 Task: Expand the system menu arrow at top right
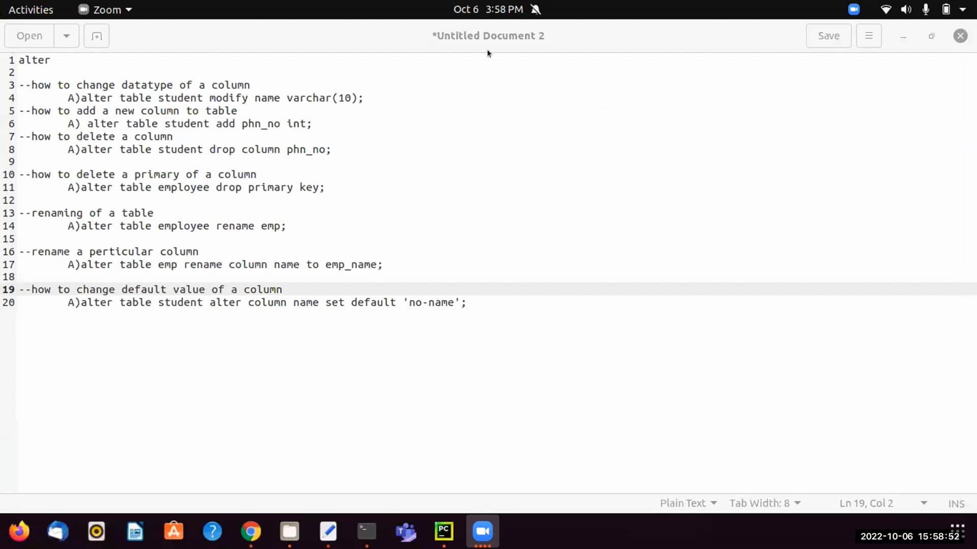pos(963,9)
